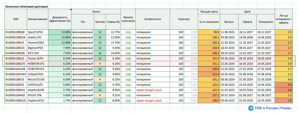
Task: Select the 'Доходность эффективная (%)' header cell
Action: 60,19
